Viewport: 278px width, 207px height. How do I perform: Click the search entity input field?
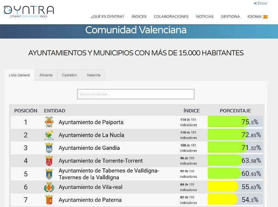pos(136,94)
